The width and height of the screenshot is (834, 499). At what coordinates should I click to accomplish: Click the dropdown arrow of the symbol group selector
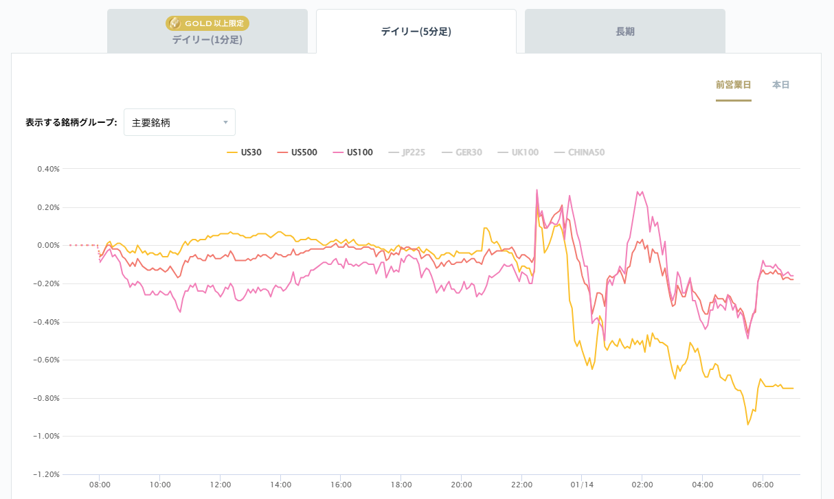pyautogui.click(x=225, y=121)
